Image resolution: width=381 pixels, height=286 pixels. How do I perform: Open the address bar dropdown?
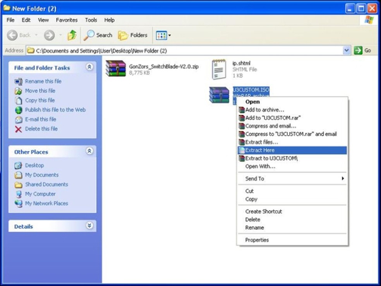pyautogui.click(x=347, y=50)
